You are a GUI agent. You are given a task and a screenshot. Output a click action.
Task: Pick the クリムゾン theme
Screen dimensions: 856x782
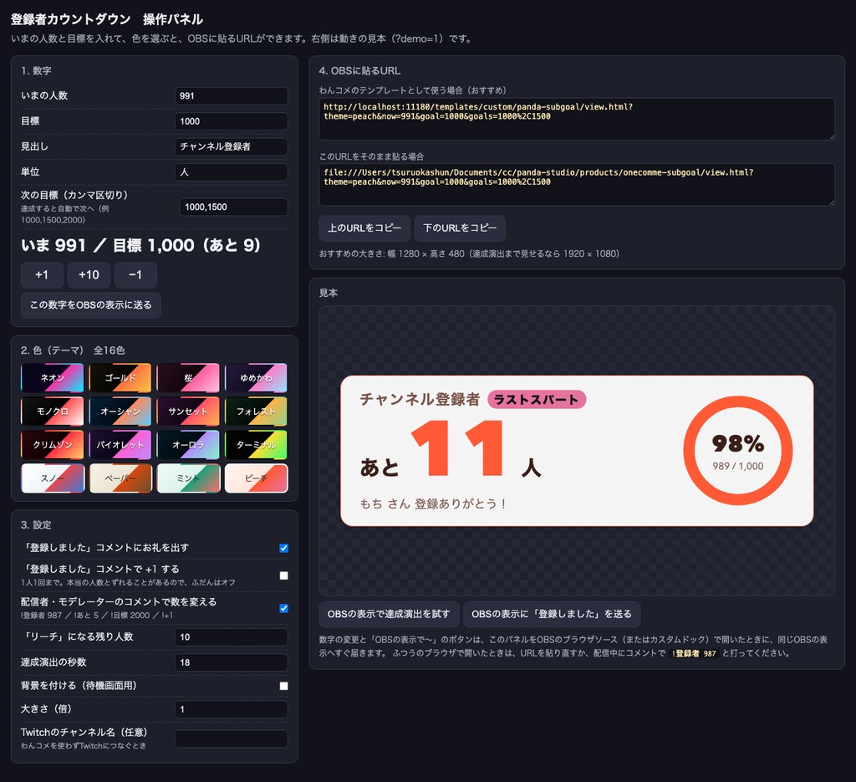click(53, 444)
